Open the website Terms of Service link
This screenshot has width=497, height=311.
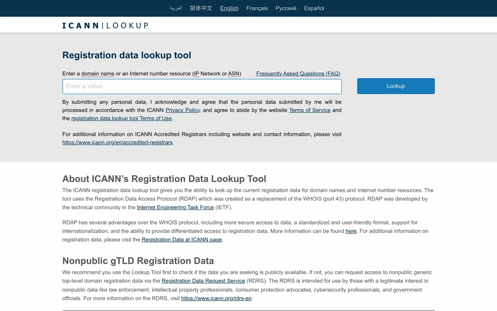tap(310, 110)
